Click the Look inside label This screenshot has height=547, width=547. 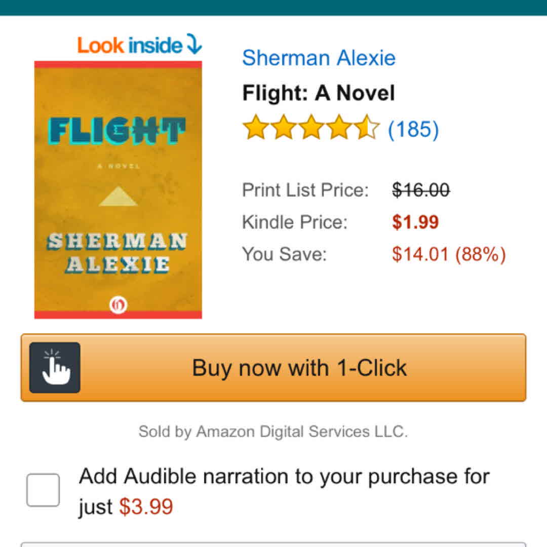(130, 46)
